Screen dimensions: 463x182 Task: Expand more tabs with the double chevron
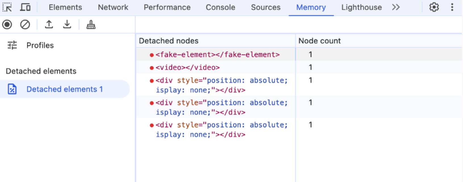click(x=396, y=7)
